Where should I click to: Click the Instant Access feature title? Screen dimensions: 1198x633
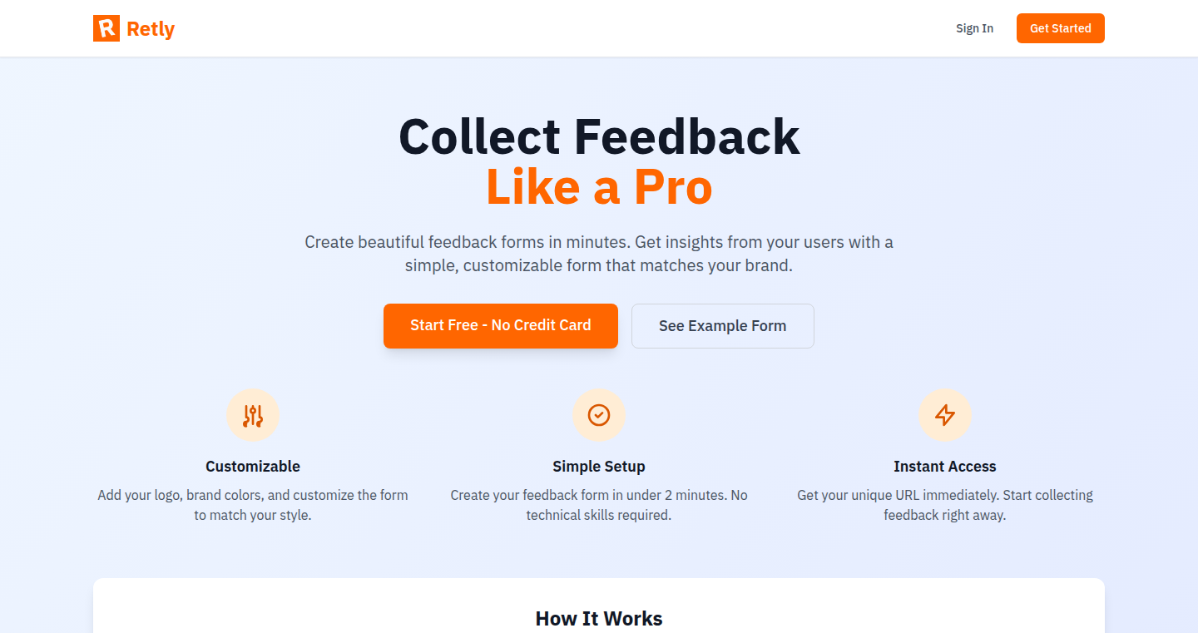(945, 467)
